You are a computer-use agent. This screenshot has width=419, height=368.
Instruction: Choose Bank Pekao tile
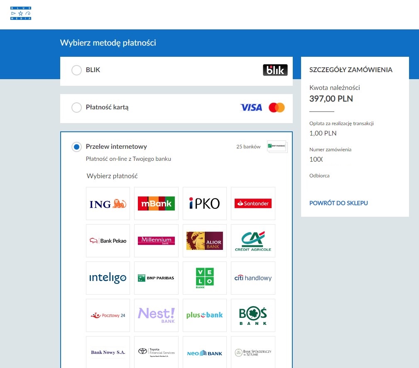pos(108,241)
